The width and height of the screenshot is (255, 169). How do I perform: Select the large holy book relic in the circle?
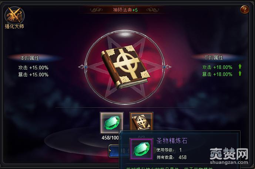pos(125,67)
